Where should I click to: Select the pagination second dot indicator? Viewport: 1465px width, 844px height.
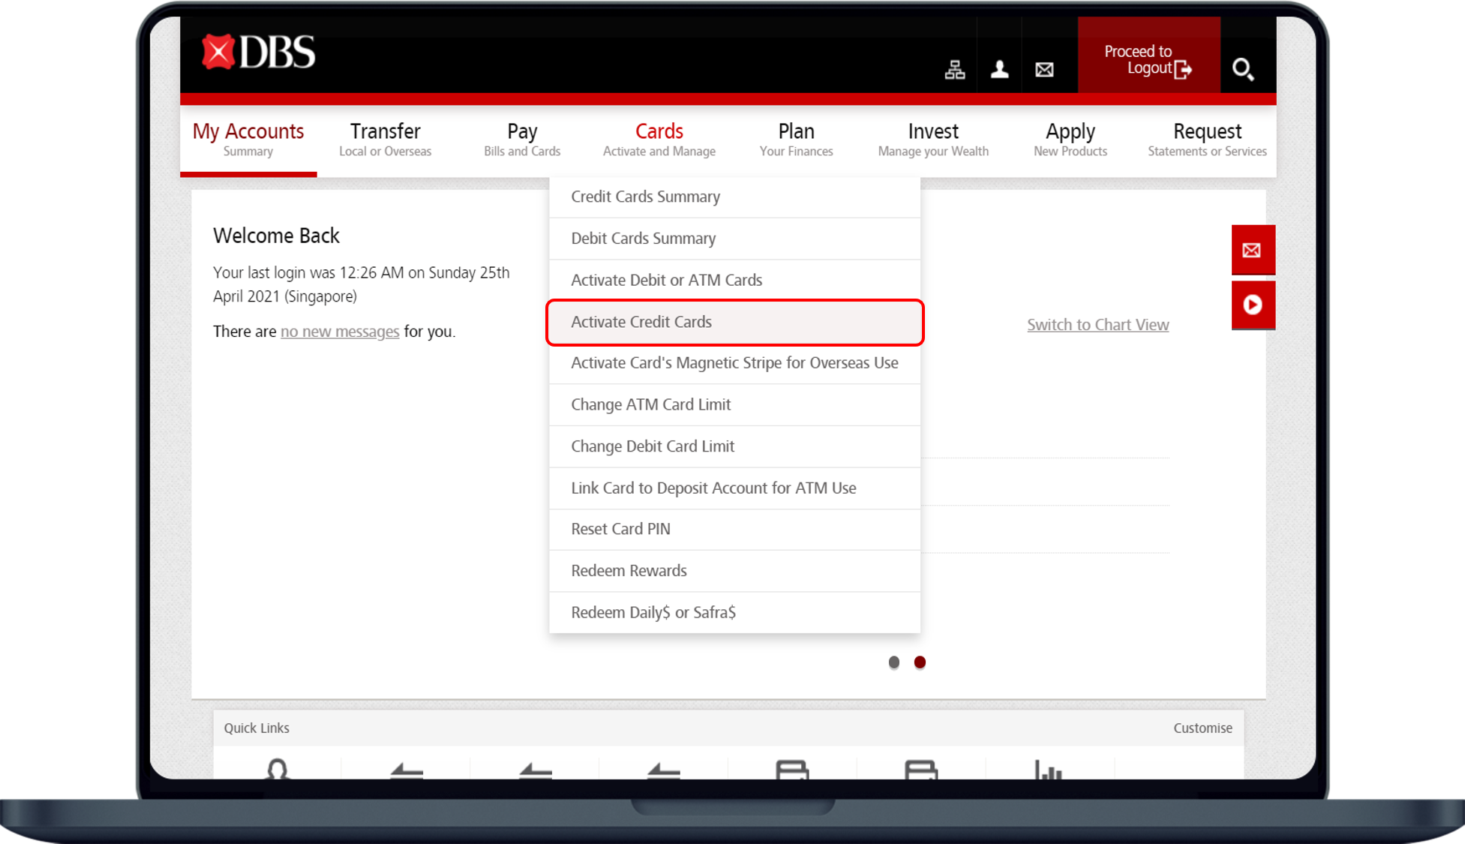[x=920, y=662]
